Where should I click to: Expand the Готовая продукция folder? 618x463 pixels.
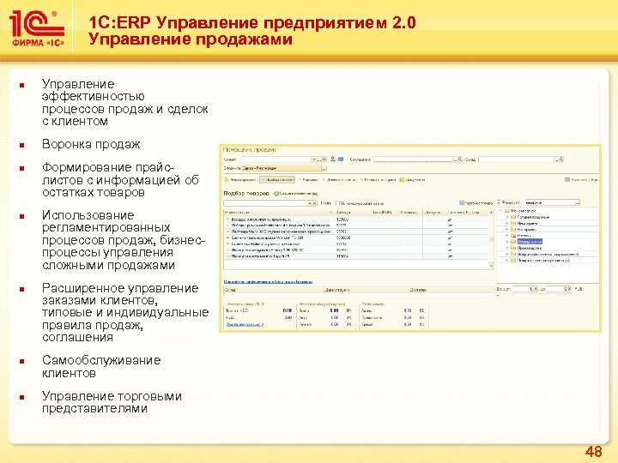507,217
